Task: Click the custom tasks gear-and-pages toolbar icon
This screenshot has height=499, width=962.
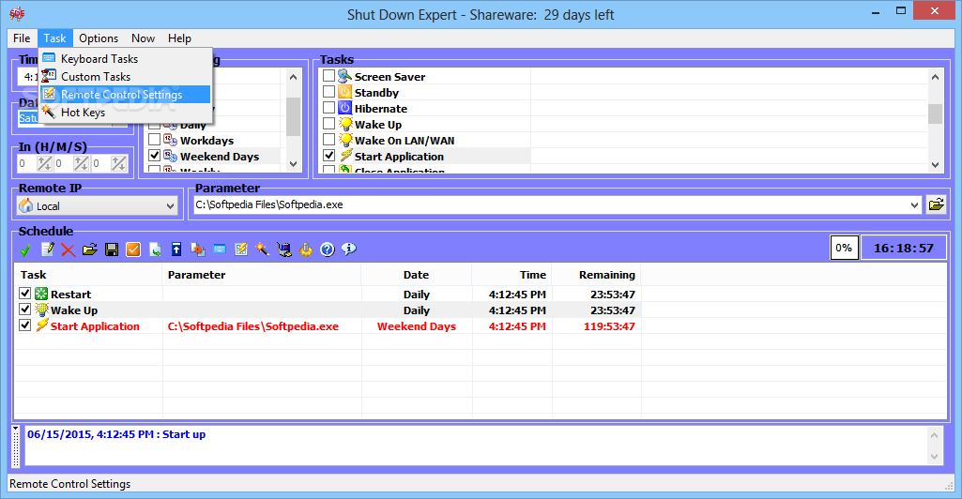Action: 197,249
